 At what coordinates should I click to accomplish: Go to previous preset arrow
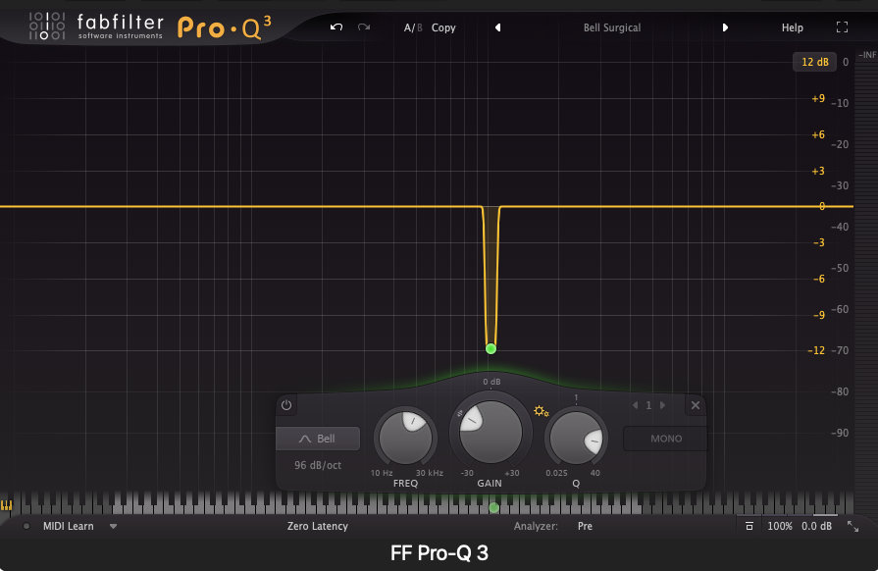(x=497, y=27)
